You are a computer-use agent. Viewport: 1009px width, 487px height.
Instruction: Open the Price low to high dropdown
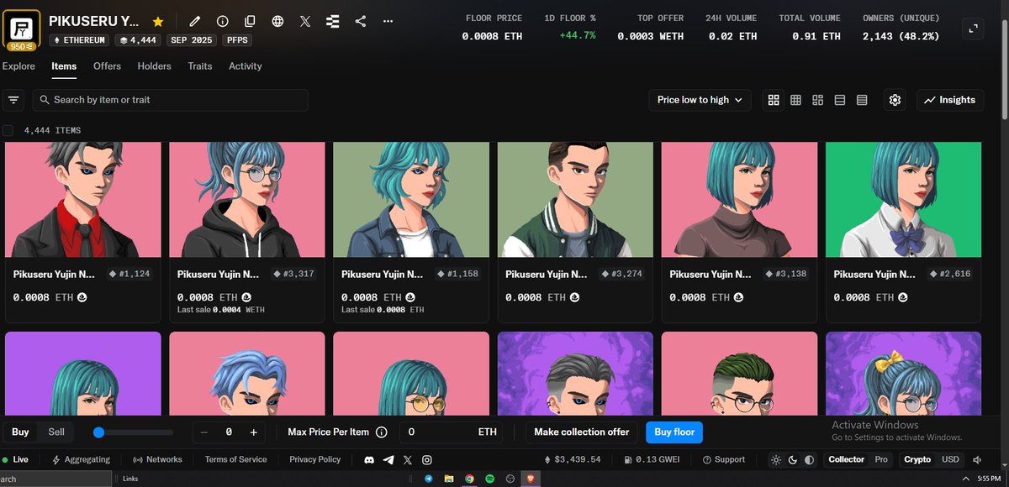700,100
